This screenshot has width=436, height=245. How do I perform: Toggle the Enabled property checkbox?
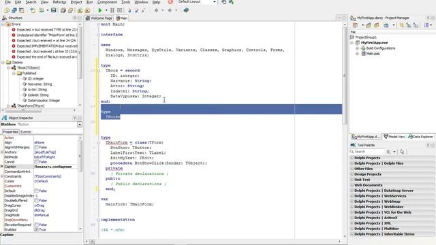[x=36, y=230]
